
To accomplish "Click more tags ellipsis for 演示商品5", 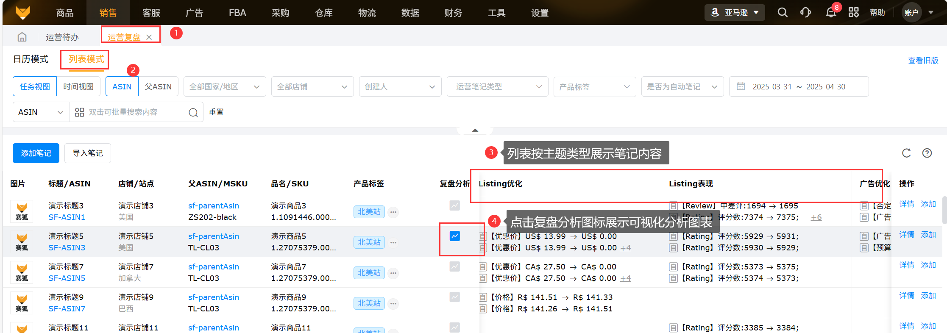I will coord(393,242).
